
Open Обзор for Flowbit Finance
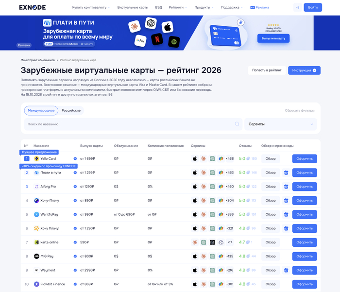271,284
